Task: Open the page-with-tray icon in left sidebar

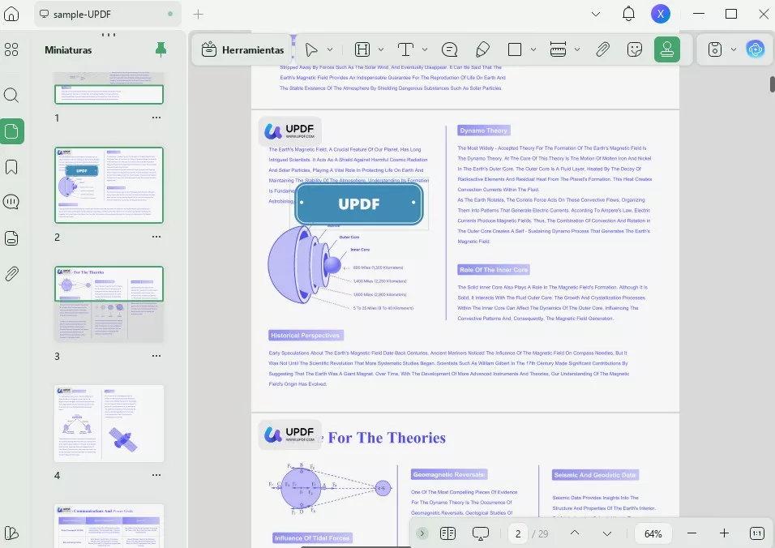Action: (x=11, y=238)
